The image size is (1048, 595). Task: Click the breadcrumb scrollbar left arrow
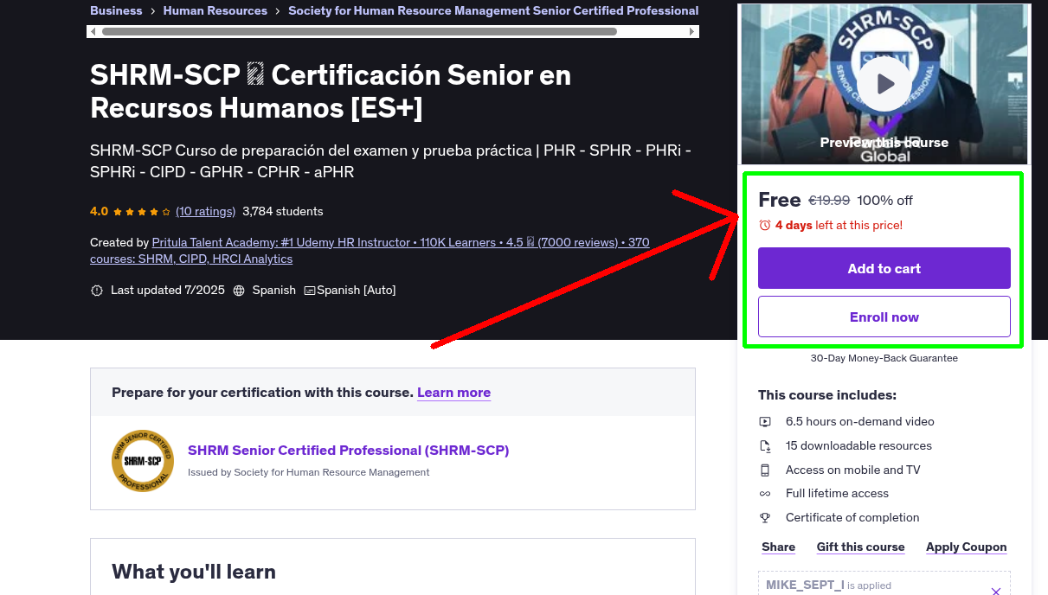(92, 32)
